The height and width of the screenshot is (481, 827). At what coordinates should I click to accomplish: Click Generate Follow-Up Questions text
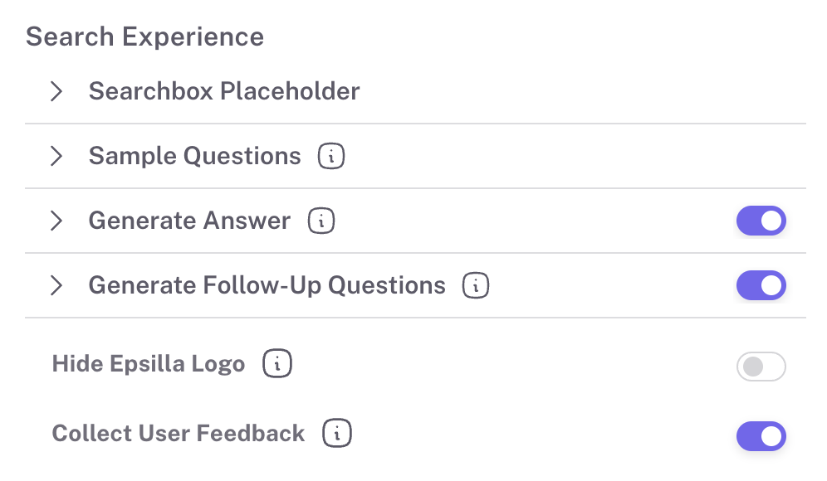267,285
